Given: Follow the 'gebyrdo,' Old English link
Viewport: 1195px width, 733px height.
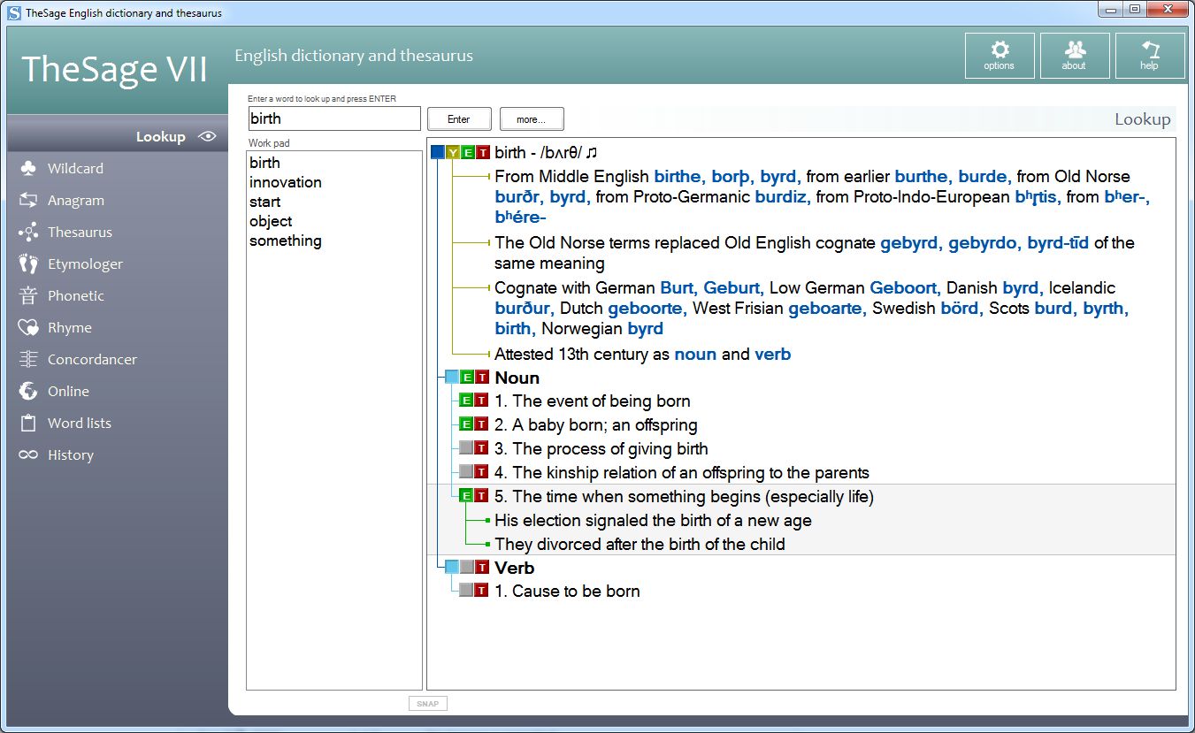Looking at the screenshot, I should coord(985,242).
